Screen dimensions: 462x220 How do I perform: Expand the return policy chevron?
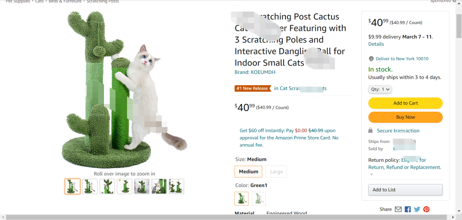[371, 174]
